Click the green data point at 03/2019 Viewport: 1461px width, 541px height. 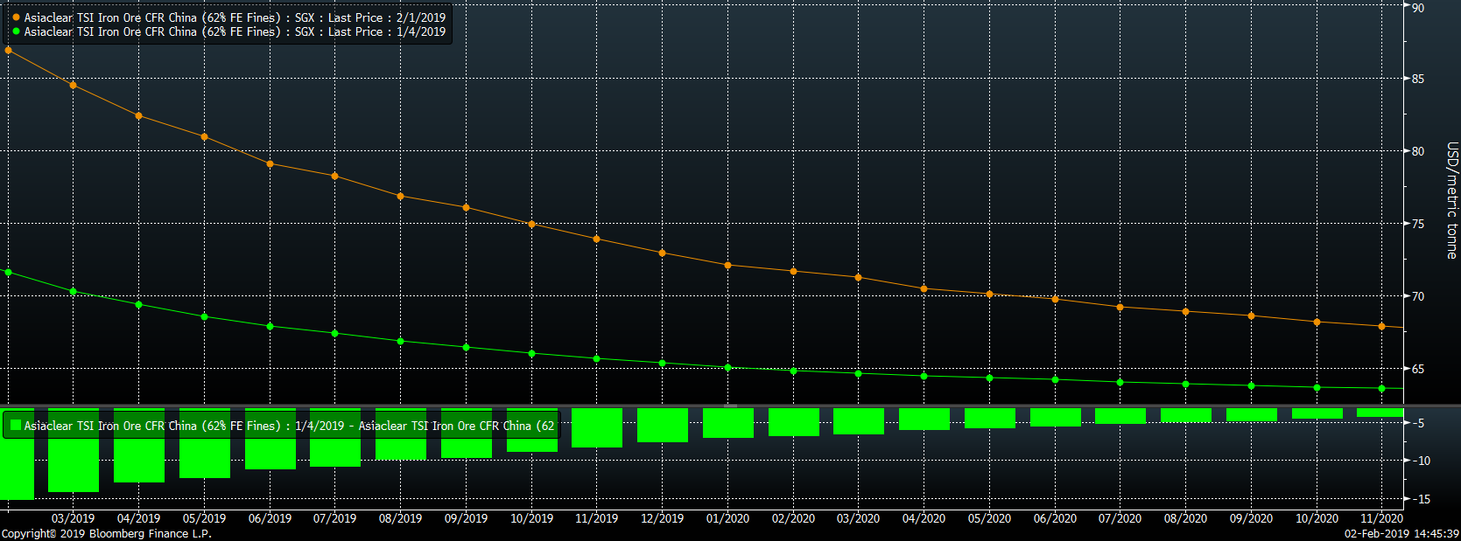[74, 291]
